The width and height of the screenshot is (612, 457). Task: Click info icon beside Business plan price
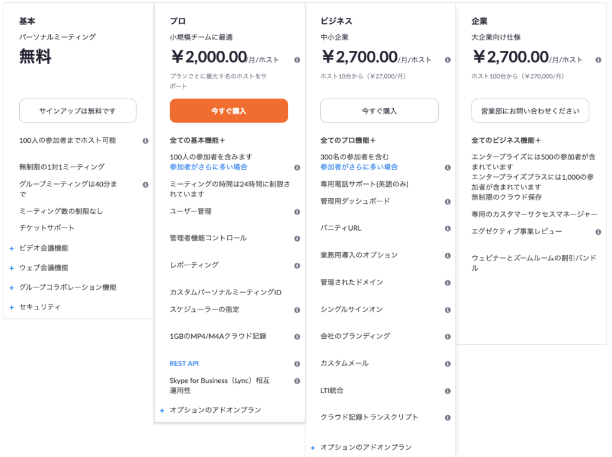coord(448,60)
